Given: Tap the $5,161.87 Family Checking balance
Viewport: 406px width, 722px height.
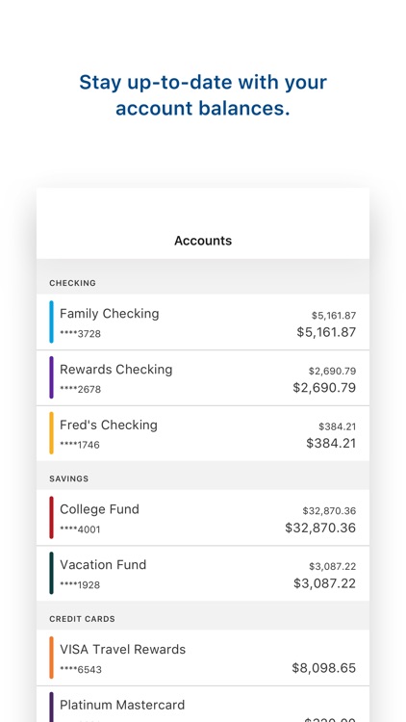Looking at the screenshot, I should [x=326, y=332].
